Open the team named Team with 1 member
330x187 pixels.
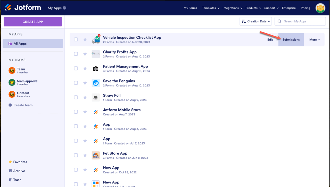[x=19, y=70]
